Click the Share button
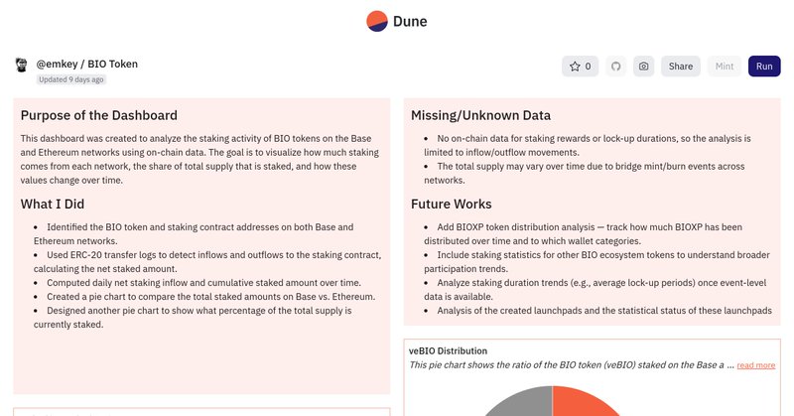 (681, 67)
